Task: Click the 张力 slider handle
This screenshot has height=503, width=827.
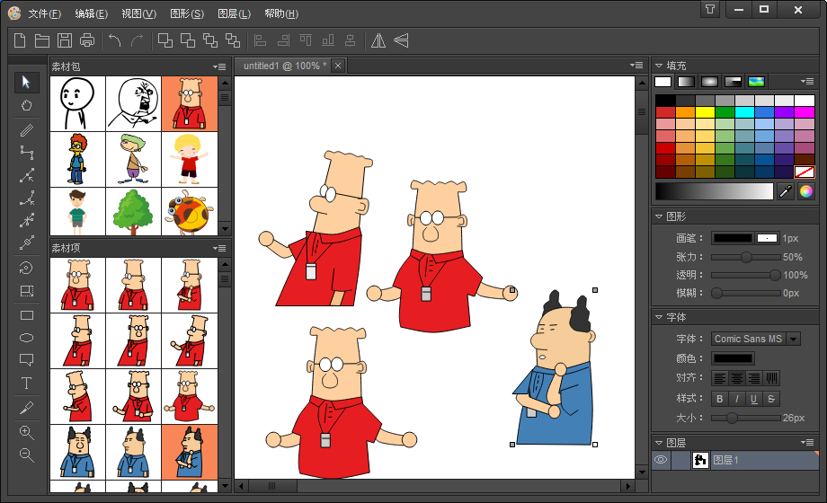Action: click(x=746, y=257)
